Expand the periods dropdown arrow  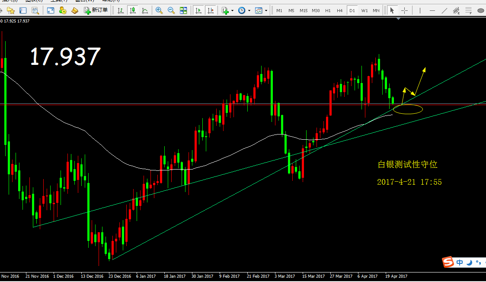[x=249, y=10]
